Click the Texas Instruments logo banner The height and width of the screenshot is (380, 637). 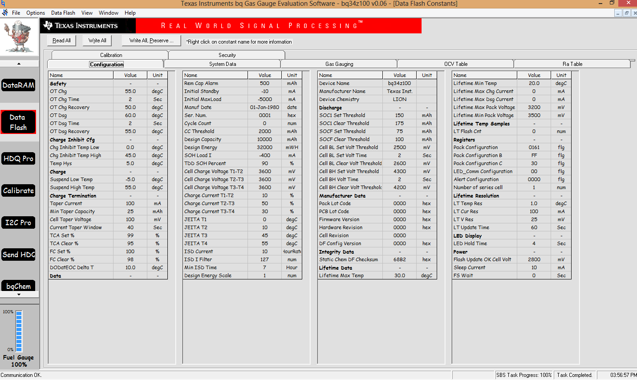point(88,26)
